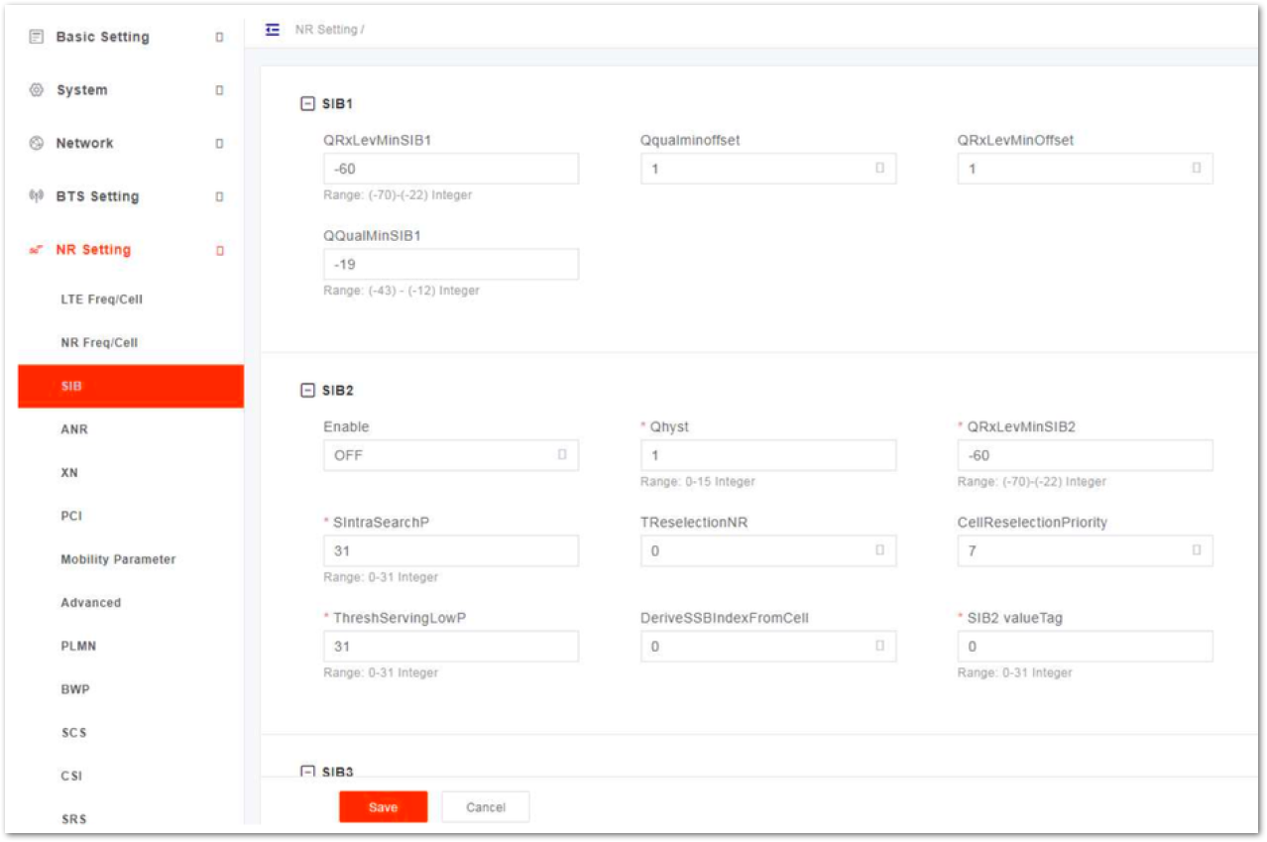
Task: Click the NR Setting icon
Action: pos(37,250)
